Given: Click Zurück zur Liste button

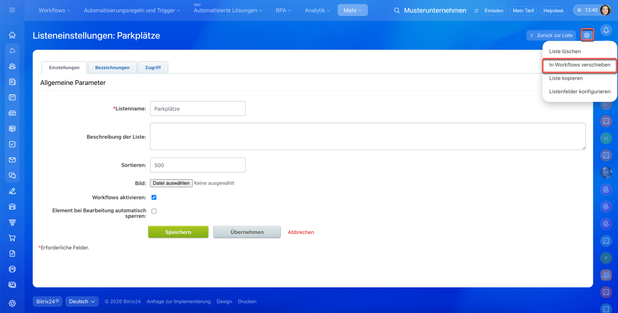Looking at the screenshot, I should coord(551,35).
